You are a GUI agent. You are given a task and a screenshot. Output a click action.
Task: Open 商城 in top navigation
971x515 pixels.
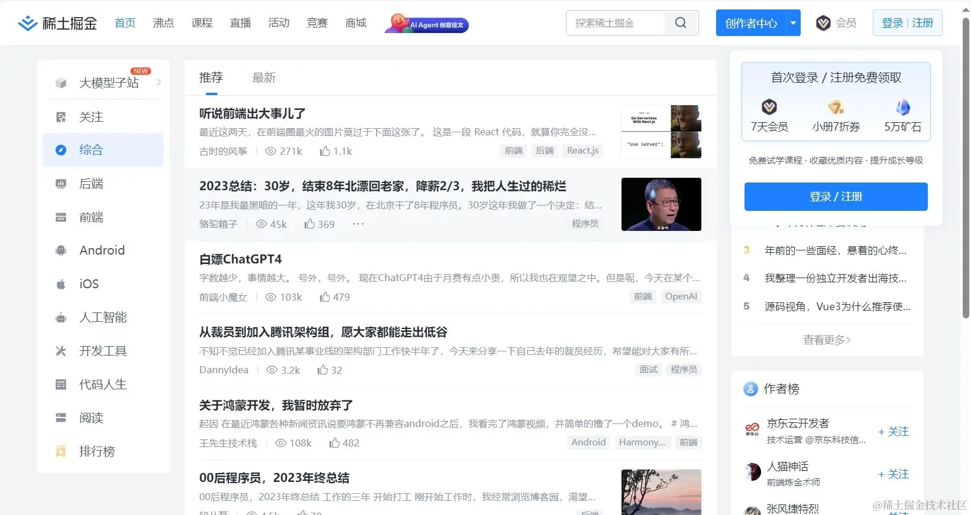356,23
